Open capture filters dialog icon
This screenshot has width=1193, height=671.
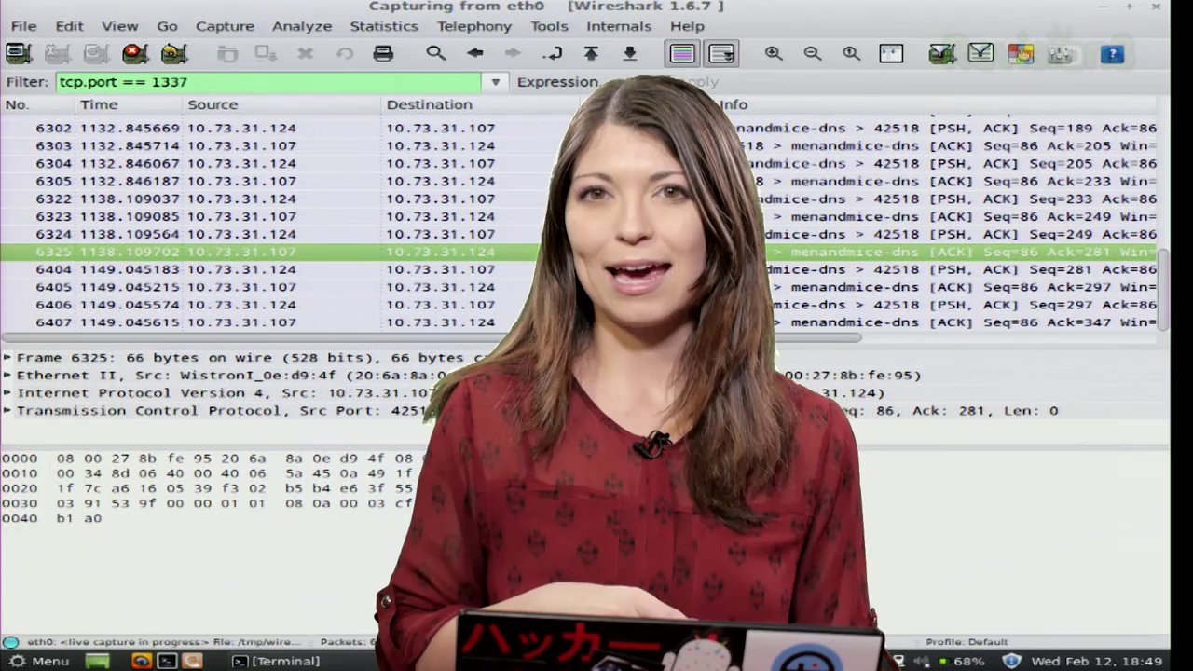tap(942, 53)
